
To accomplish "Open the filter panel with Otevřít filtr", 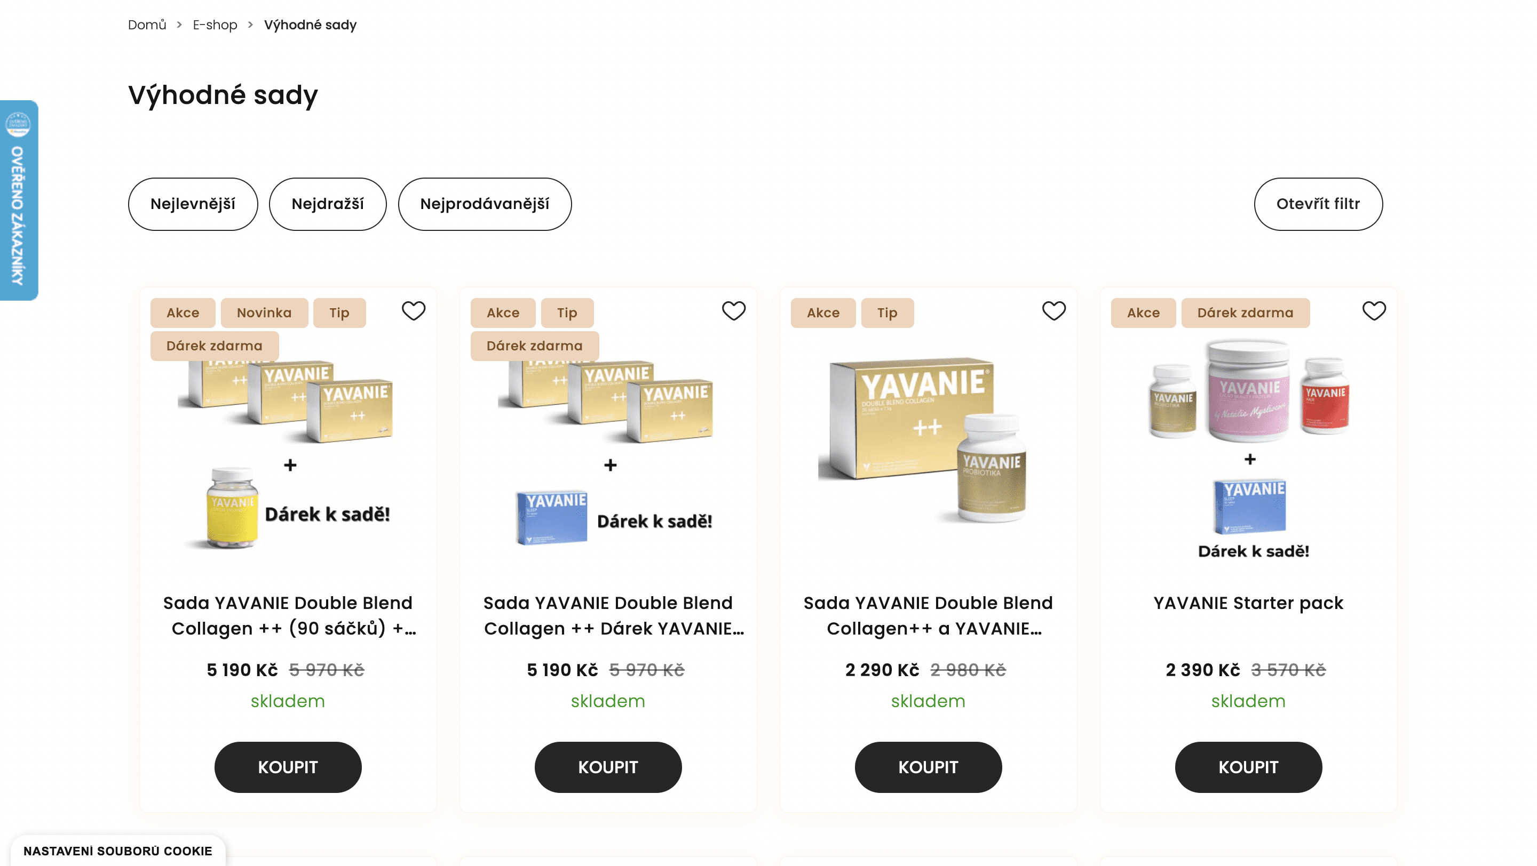I will pos(1318,204).
